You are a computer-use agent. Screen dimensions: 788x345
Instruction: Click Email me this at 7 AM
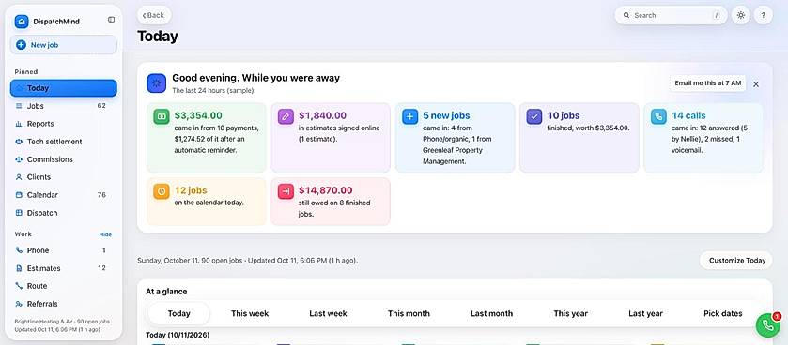pos(707,83)
